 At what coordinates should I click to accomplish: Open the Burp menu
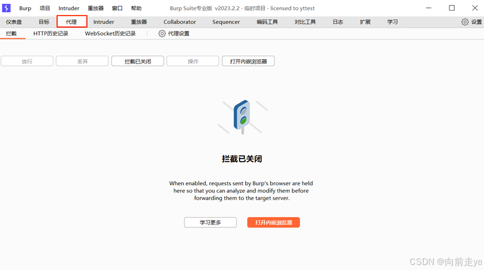pos(25,8)
